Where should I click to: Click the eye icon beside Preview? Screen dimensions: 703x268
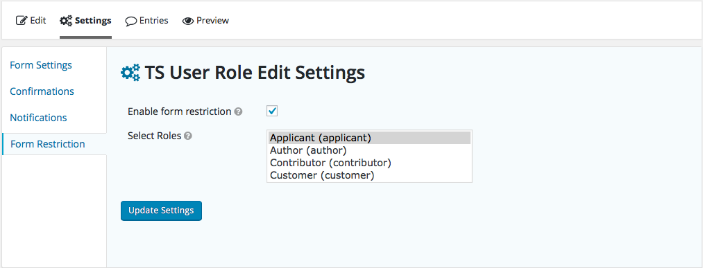coord(188,21)
